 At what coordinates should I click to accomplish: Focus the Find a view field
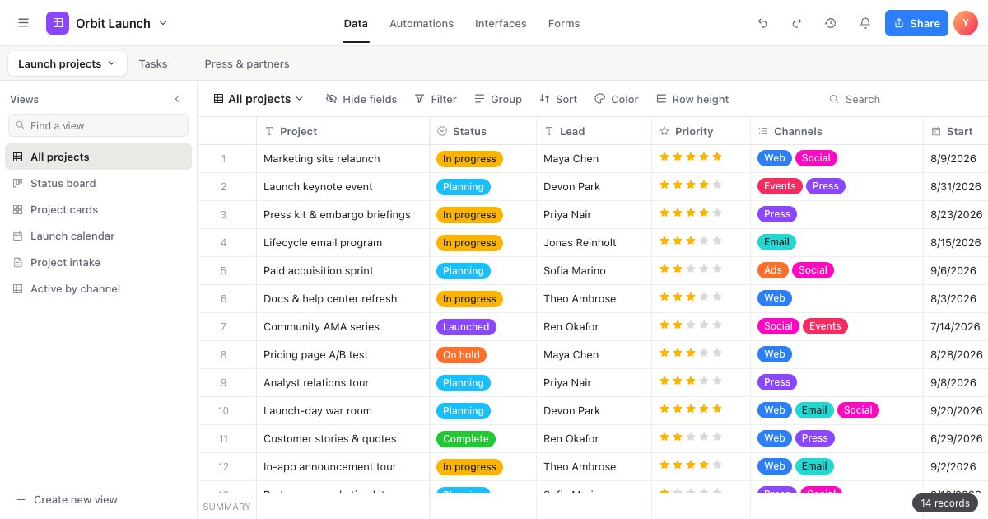(98, 125)
